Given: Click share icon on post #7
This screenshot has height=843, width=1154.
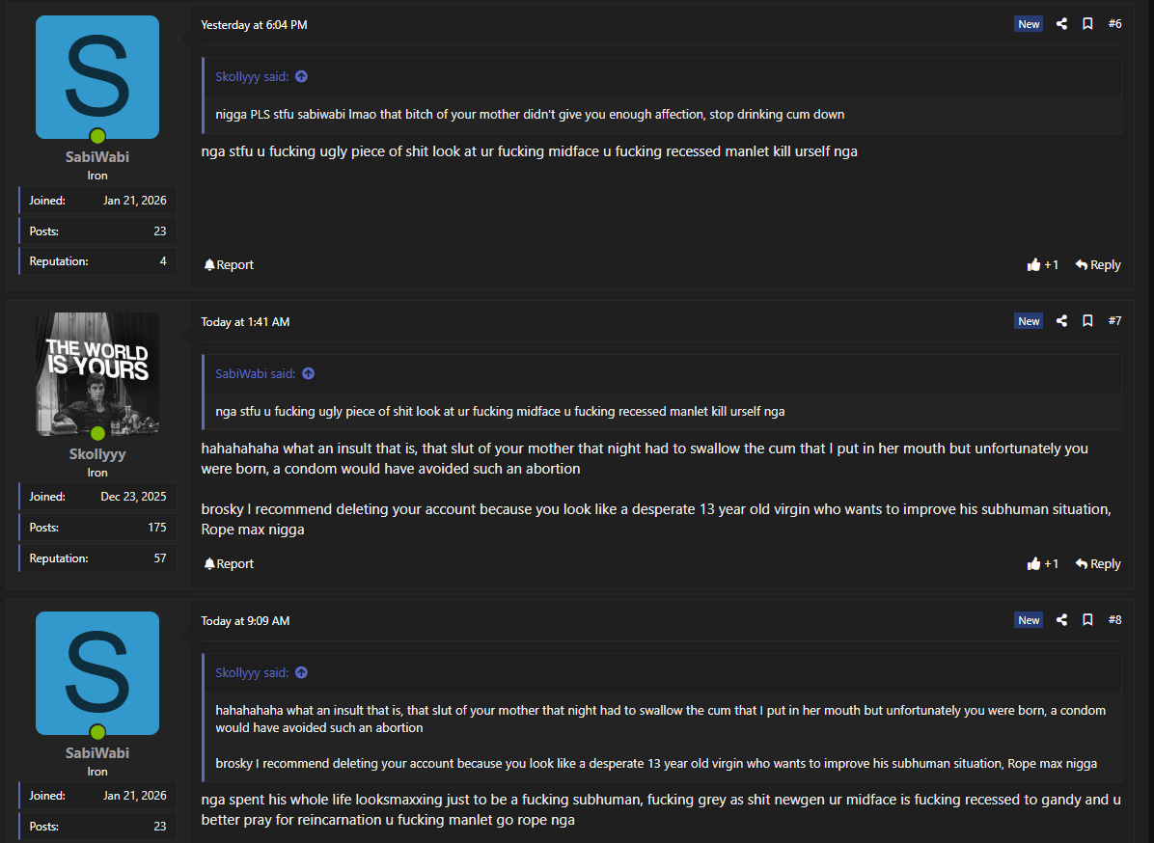Looking at the screenshot, I should pyautogui.click(x=1061, y=321).
